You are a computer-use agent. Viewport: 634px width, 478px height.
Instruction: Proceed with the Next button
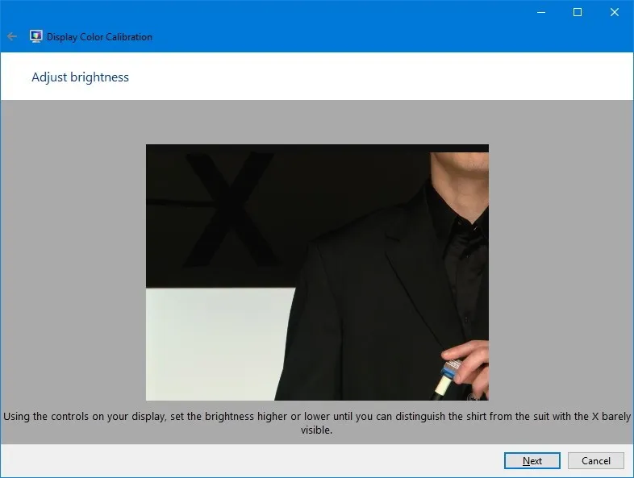pyautogui.click(x=532, y=461)
